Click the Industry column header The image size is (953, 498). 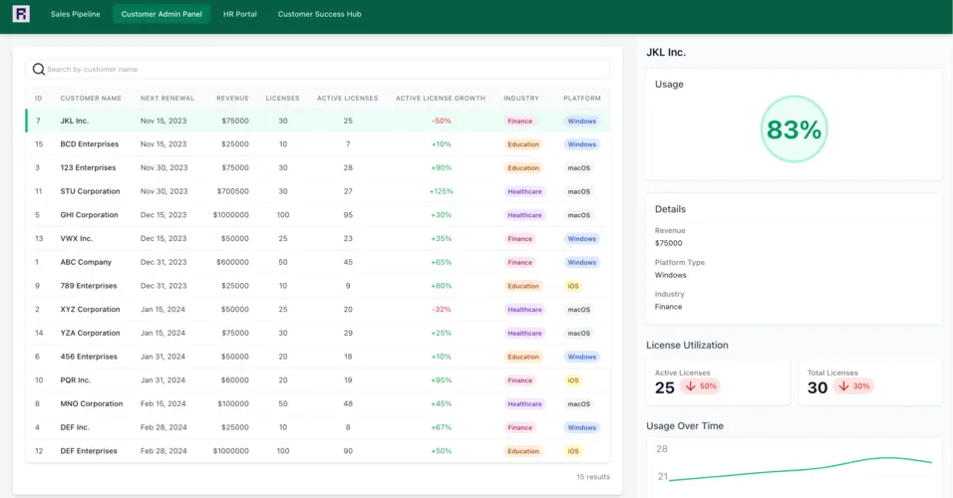tap(521, 99)
